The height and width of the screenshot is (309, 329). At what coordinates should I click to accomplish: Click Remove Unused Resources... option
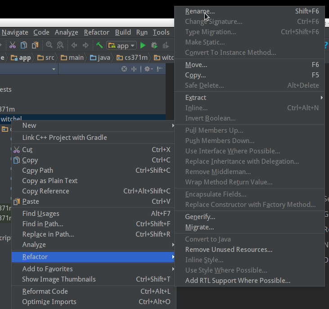coord(229,250)
